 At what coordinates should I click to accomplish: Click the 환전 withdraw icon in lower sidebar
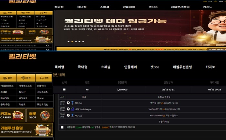pyautogui.click(x=23, y=78)
